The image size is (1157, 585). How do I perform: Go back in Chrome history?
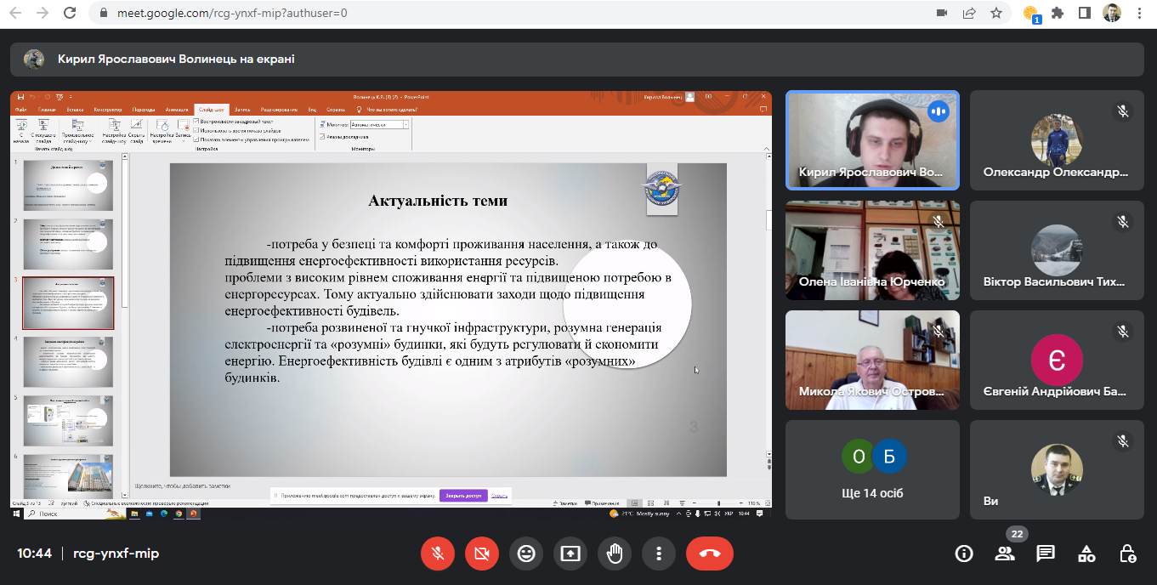[x=15, y=13]
